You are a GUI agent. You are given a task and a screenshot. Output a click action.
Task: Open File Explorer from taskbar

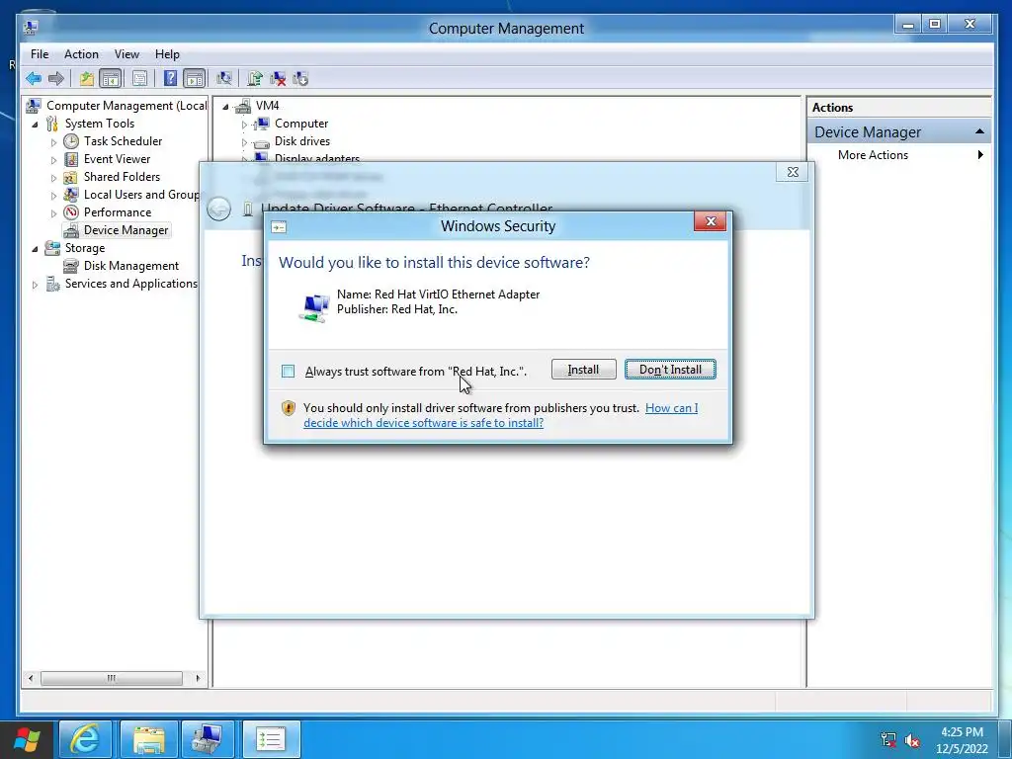(148, 739)
